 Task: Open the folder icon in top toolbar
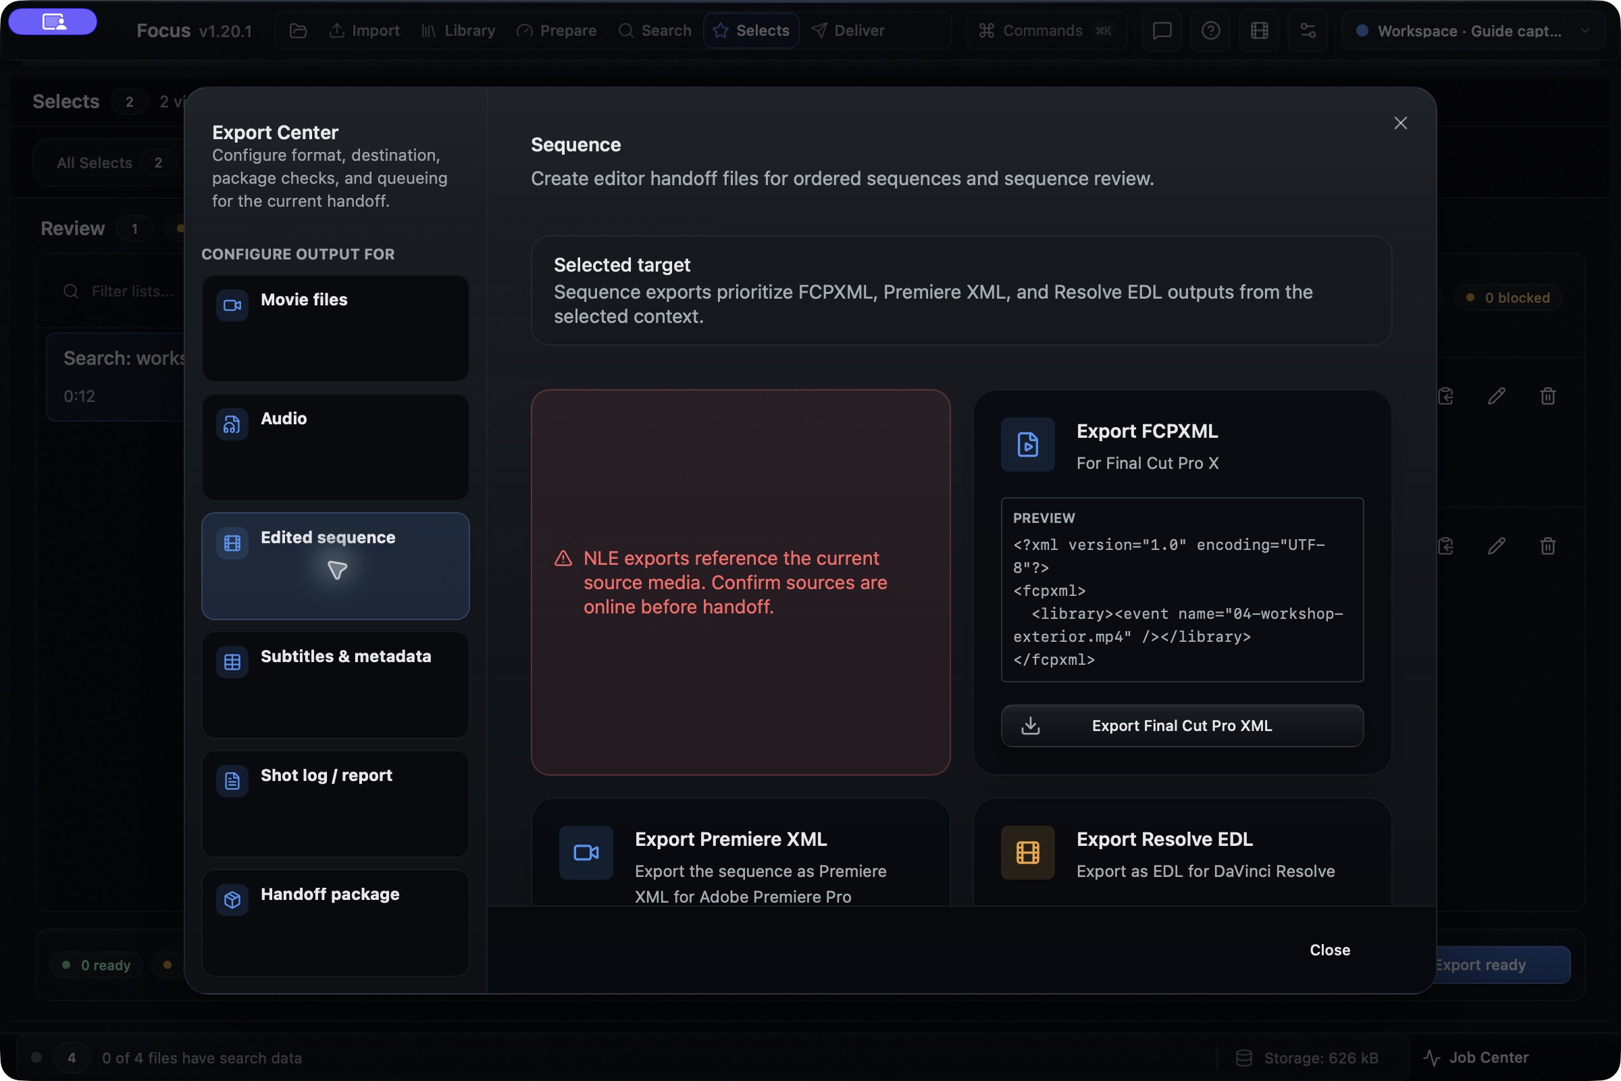pyautogui.click(x=298, y=30)
